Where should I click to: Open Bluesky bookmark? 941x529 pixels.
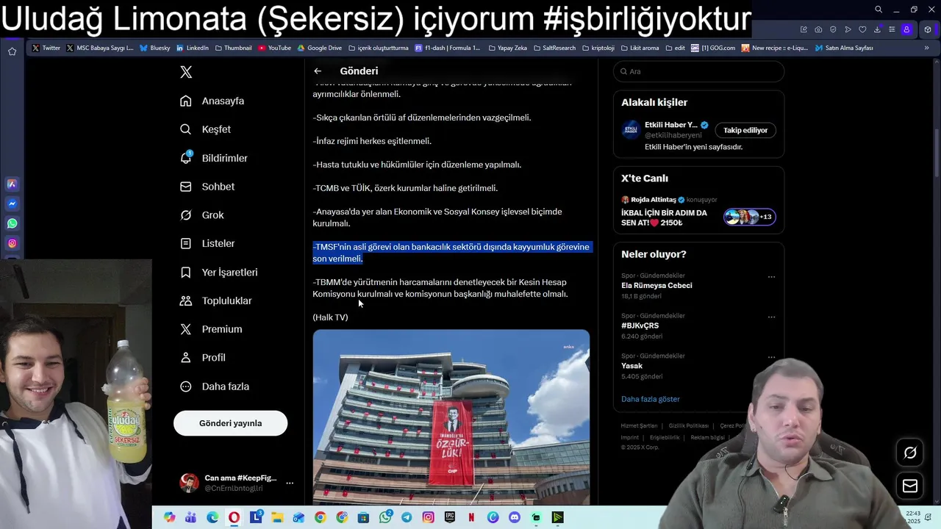pos(155,48)
